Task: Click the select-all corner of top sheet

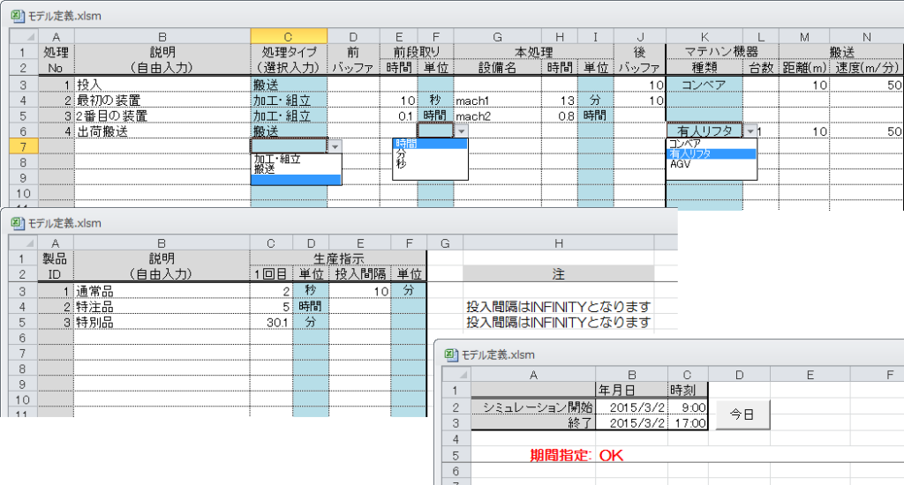Action: point(24,37)
